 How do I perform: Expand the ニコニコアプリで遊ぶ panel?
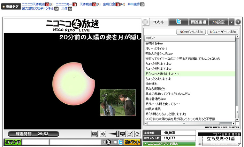click(x=169, y=144)
